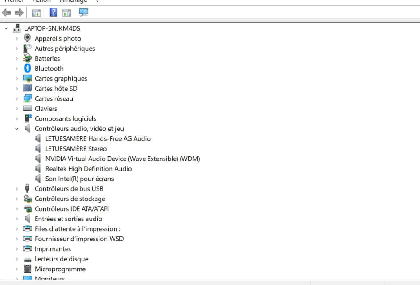Click the Claviers keyboard icon
The image size is (420, 285).
[x=27, y=108]
